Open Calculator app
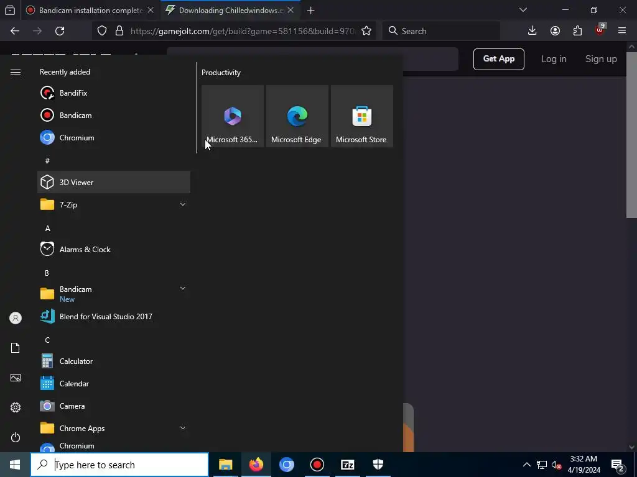 click(114, 361)
